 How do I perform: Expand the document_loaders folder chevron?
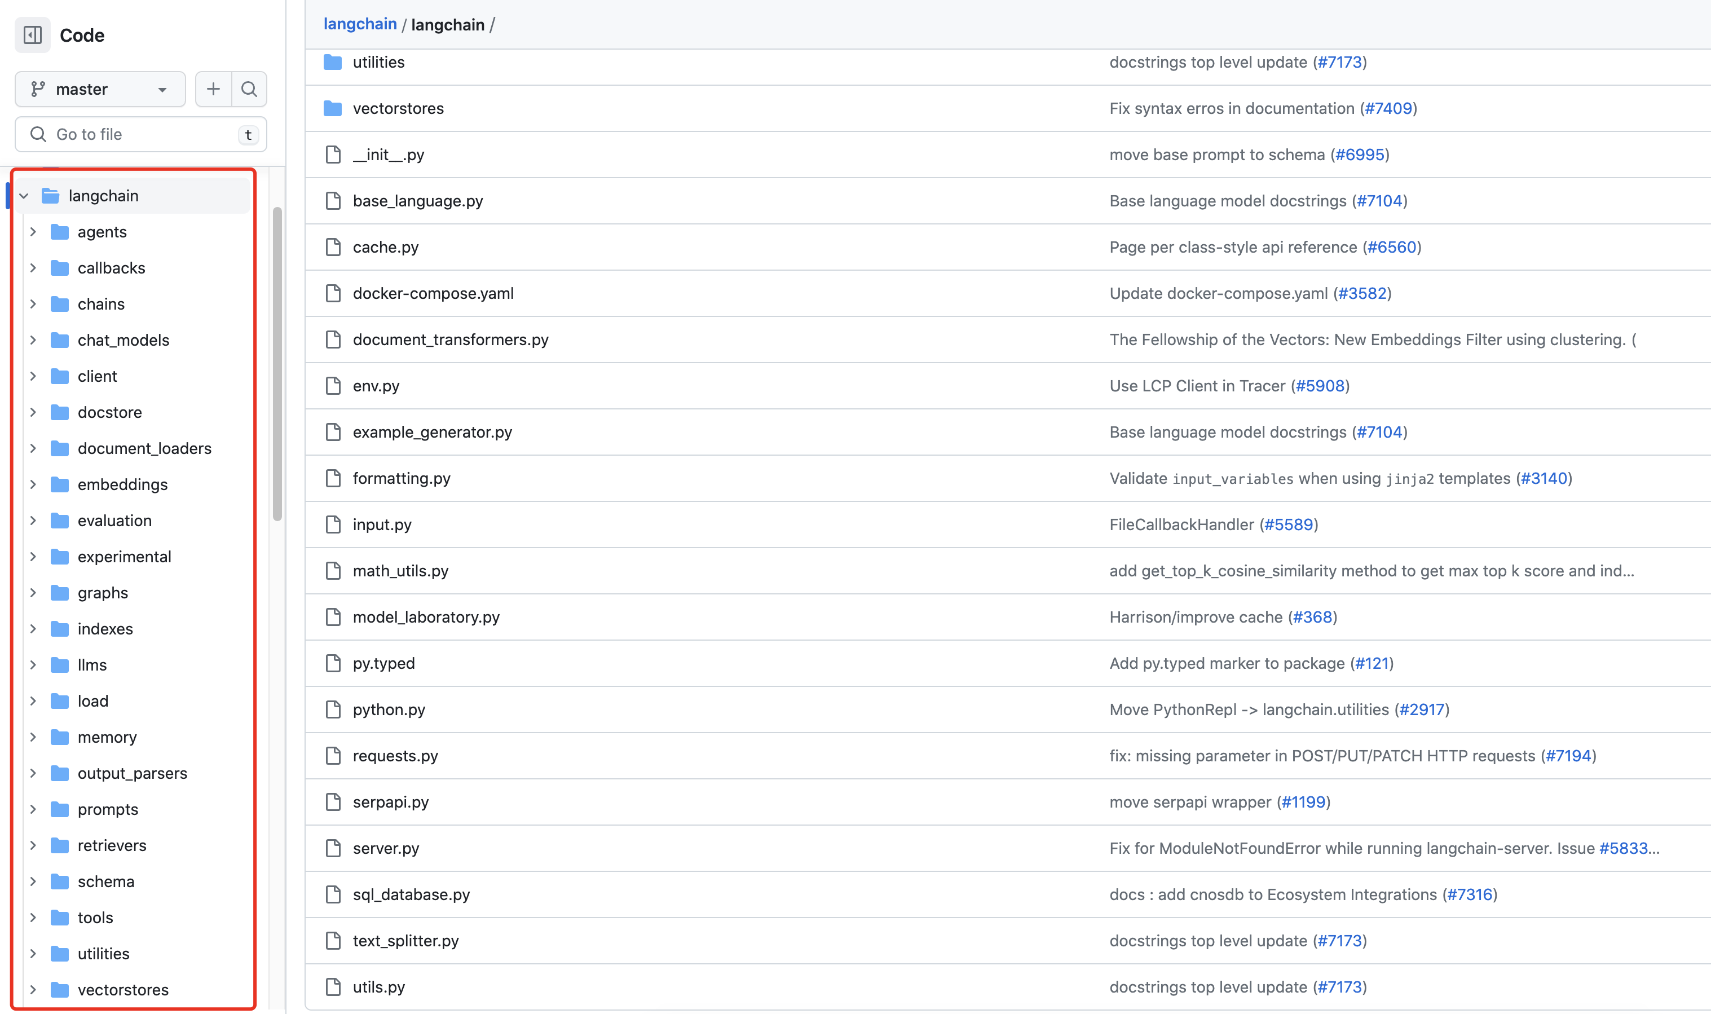coord(33,448)
